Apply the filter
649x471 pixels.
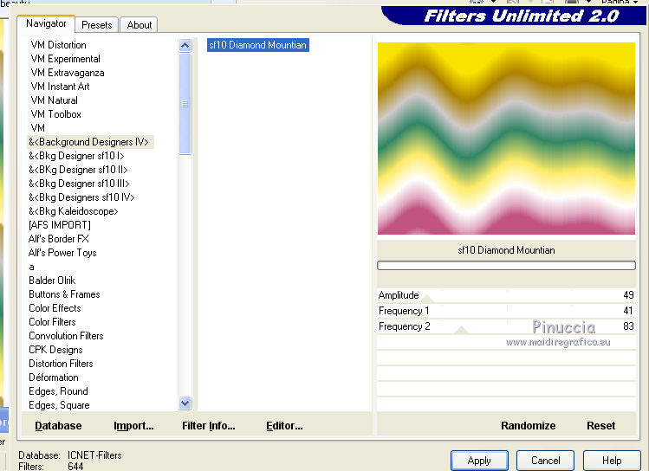coord(479,461)
